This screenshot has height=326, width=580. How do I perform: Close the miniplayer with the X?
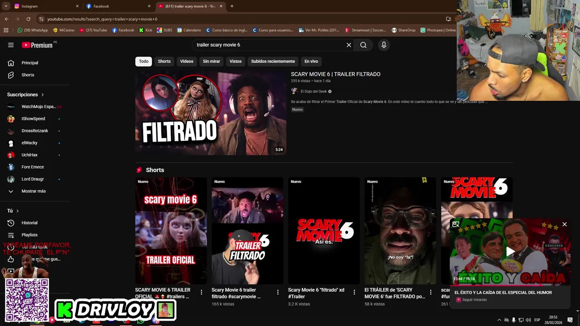[565, 224]
